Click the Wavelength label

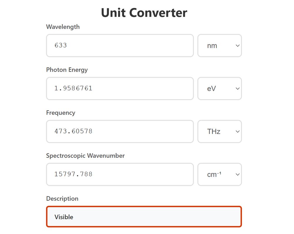pos(63,27)
